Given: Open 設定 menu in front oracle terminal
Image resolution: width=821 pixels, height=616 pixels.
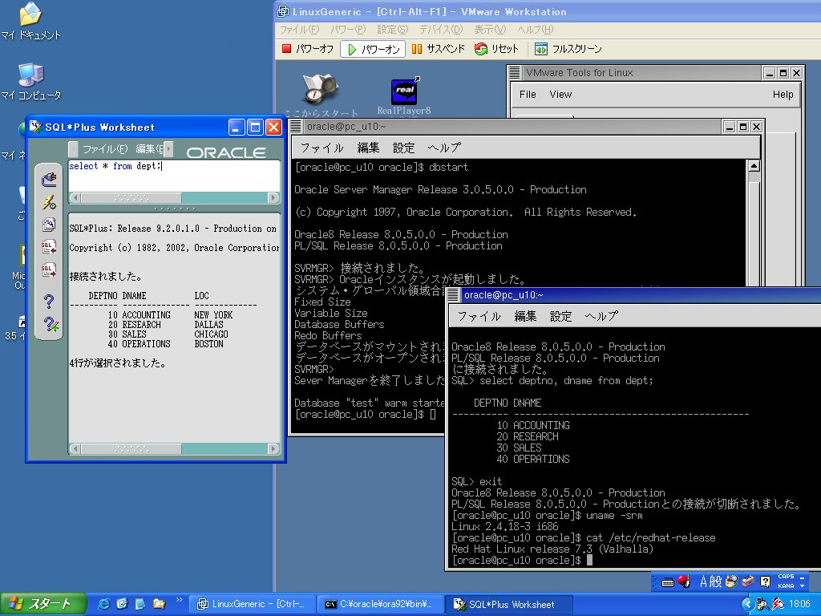Looking at the screenshot, I should click(x=560, y=316).
